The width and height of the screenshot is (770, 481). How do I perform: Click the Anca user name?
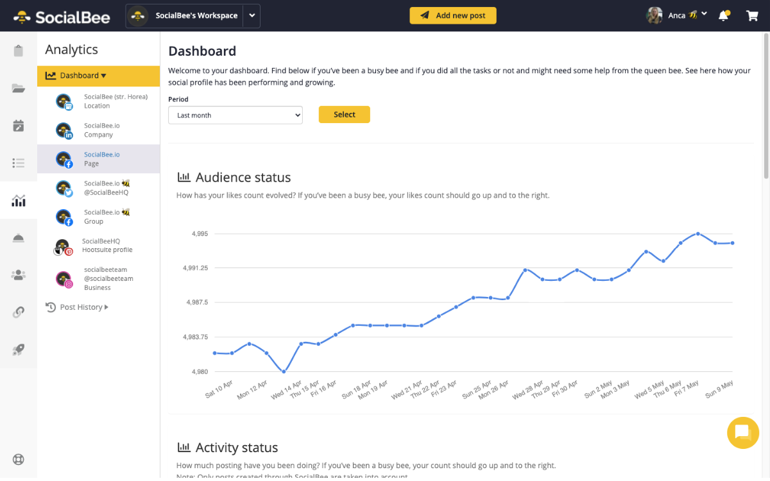pos(677,15)
